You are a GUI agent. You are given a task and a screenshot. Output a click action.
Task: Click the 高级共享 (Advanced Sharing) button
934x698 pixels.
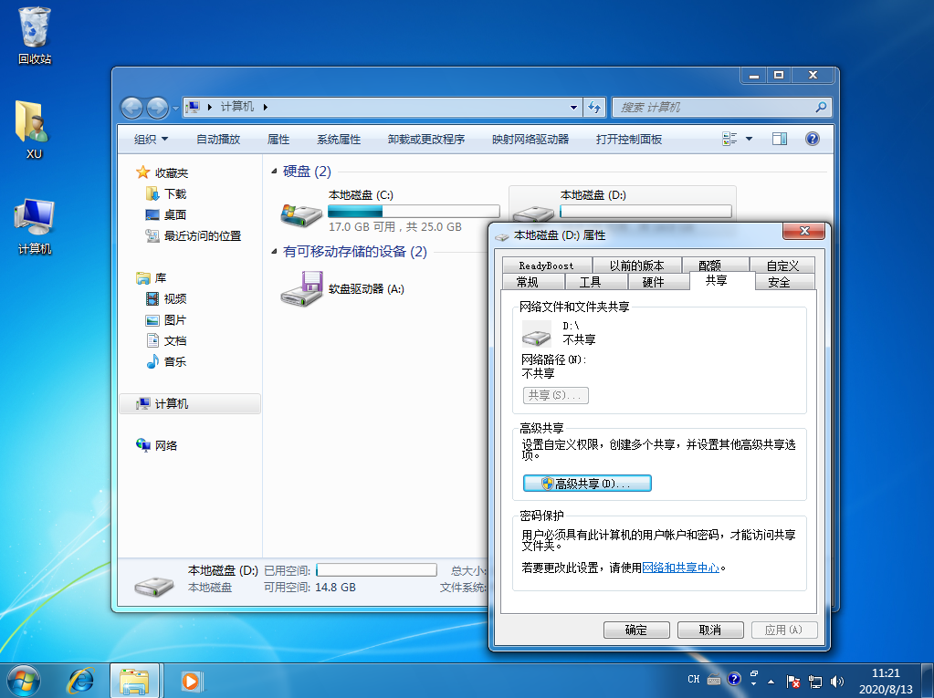click(586, 483)
